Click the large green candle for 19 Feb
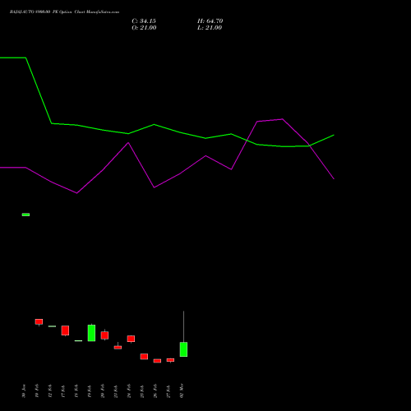Viewport: 411px width, 411px height. 91,333
